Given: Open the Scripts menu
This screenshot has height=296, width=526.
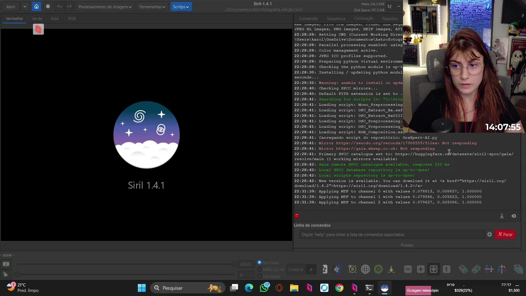Looking at the screenshot, I should pyautogui.click(x=181, y=7).
